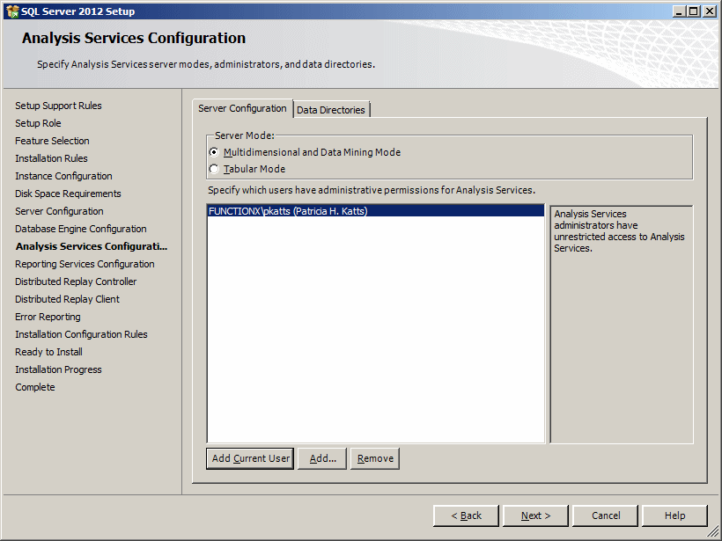Switch to the Server Configuration tab

242,108
